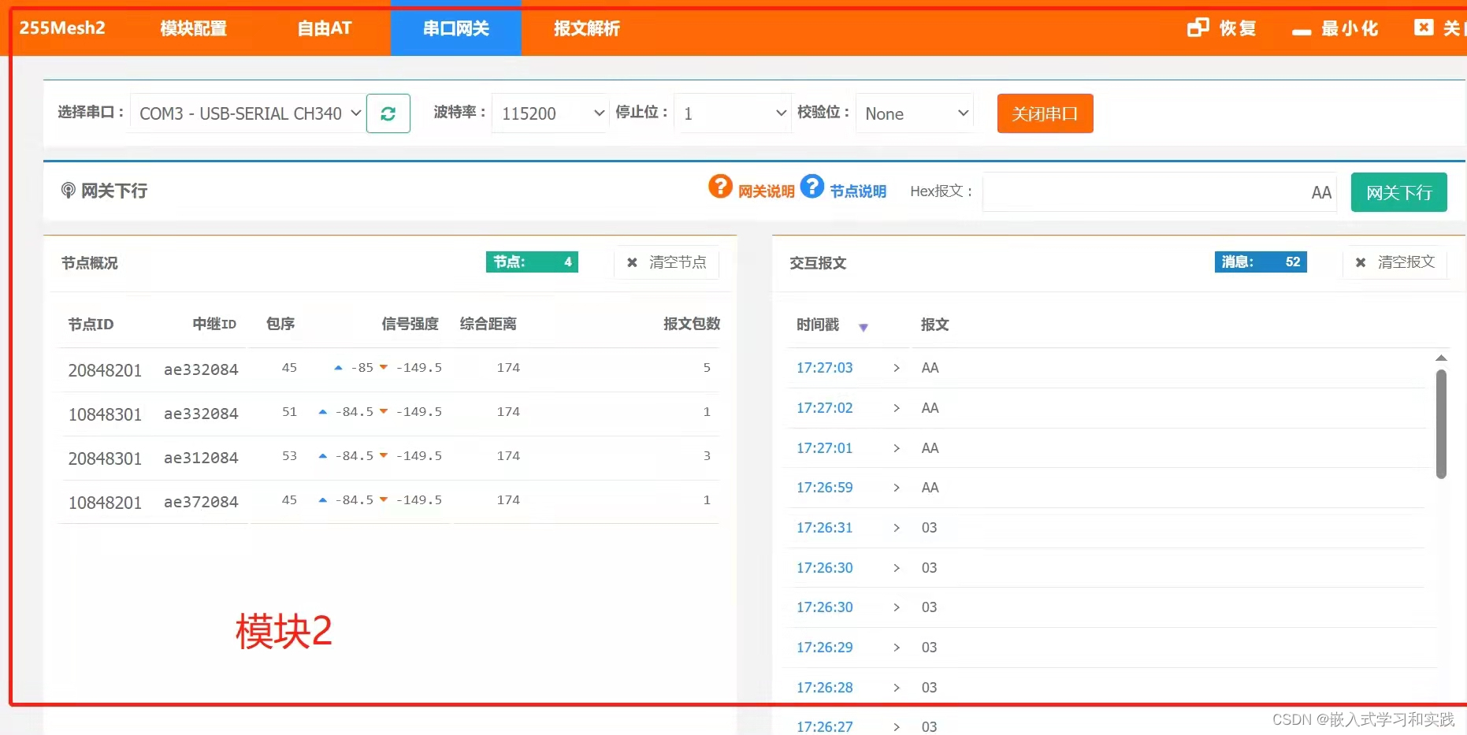This screenshot has height=735, width=1467.
Task: Select node ID 20848301
Action: click(105, 458)
